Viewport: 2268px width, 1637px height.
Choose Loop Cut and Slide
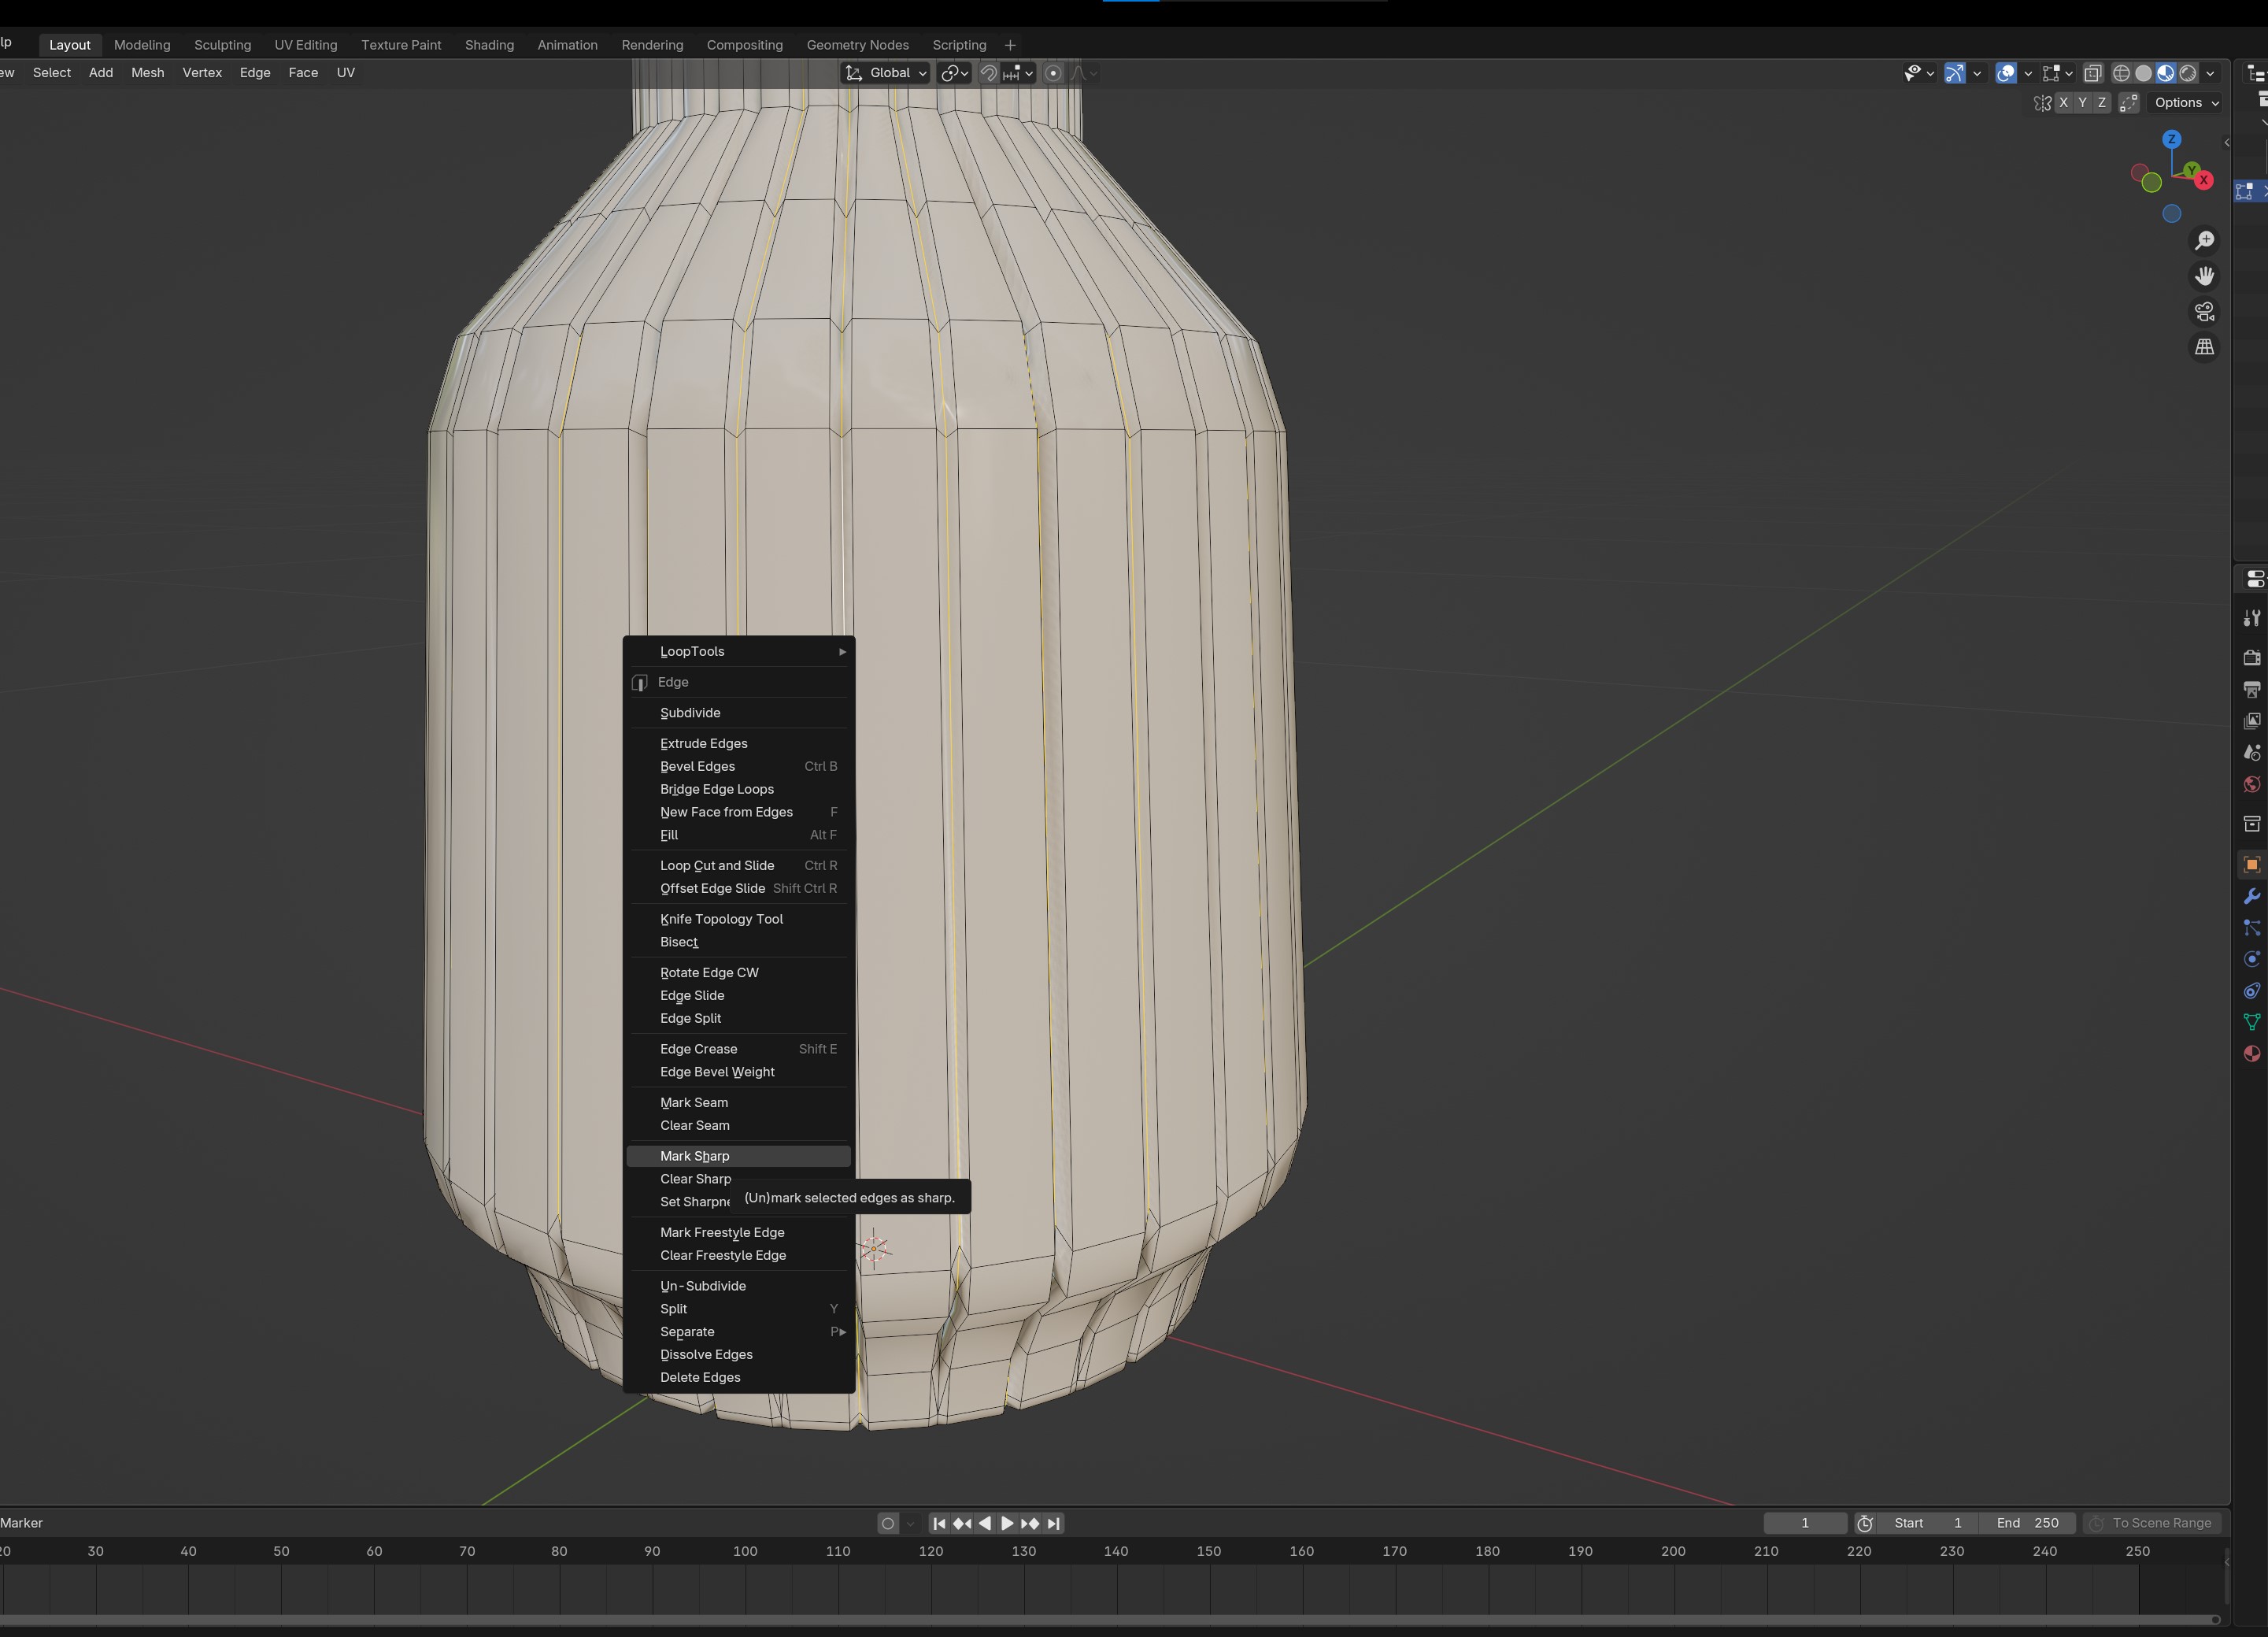pos(739,865)
